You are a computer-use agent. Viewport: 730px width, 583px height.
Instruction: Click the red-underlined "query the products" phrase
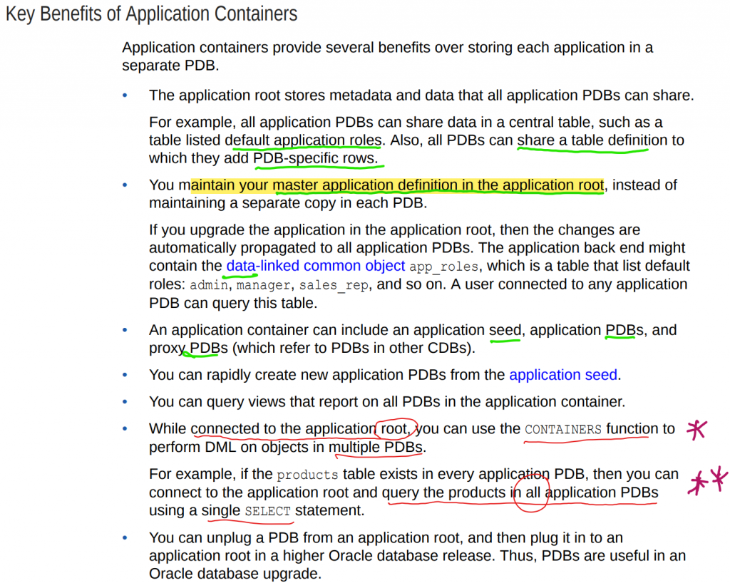click(x=445, y=493)
